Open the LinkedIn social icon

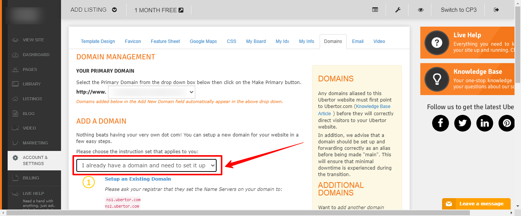pyautogui.click(x=485, y=123)
